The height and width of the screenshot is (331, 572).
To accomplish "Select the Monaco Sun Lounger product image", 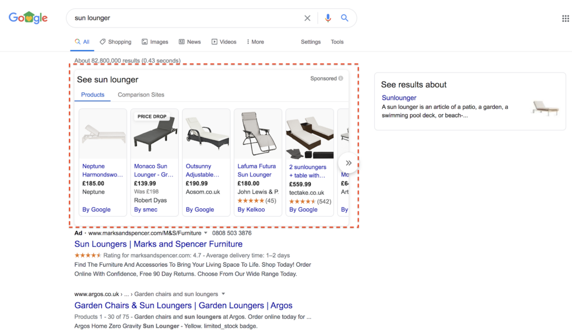I will coord(155,135).
